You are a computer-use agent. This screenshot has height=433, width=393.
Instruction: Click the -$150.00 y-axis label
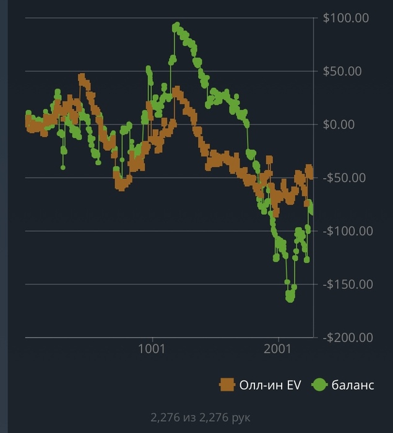coord(348,284)
